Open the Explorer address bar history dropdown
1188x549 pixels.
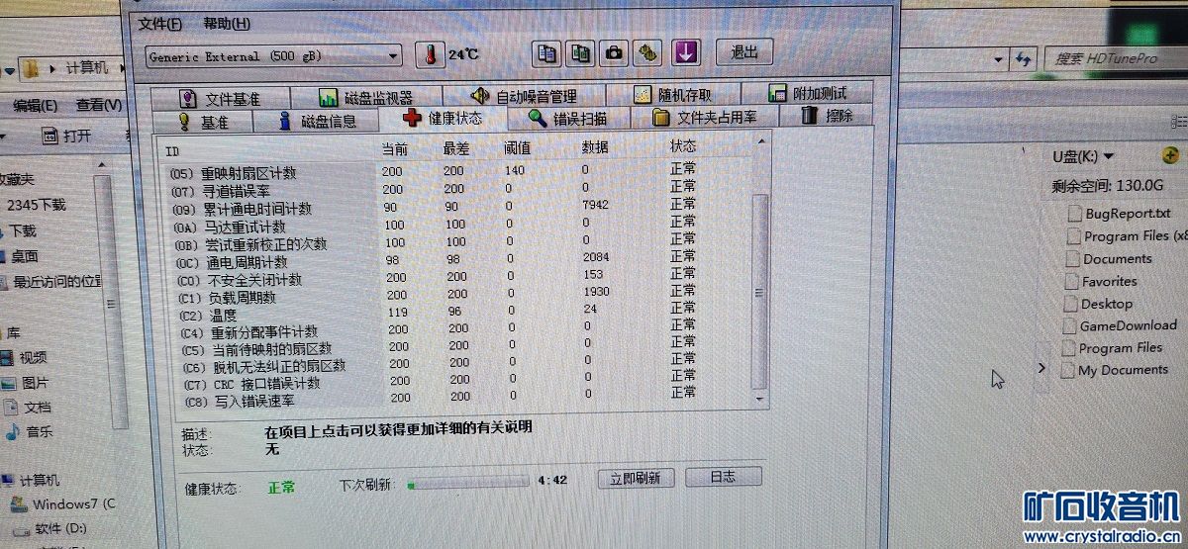(996, 61)
